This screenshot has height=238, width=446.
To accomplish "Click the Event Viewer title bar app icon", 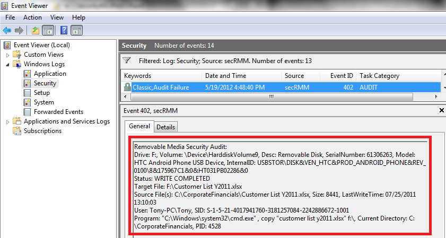I will [x=5, y=6].
